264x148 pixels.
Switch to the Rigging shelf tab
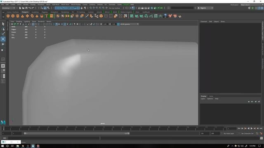[45, 12]
